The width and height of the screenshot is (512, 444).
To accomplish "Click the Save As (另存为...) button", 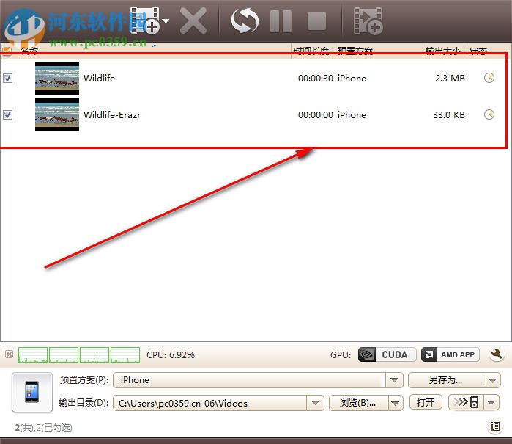I will click(x=446, y=380).
